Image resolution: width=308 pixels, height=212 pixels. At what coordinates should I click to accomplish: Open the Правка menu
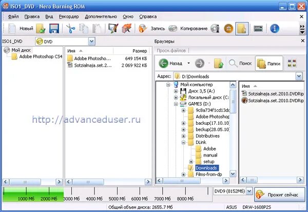(x=32, y=16)
